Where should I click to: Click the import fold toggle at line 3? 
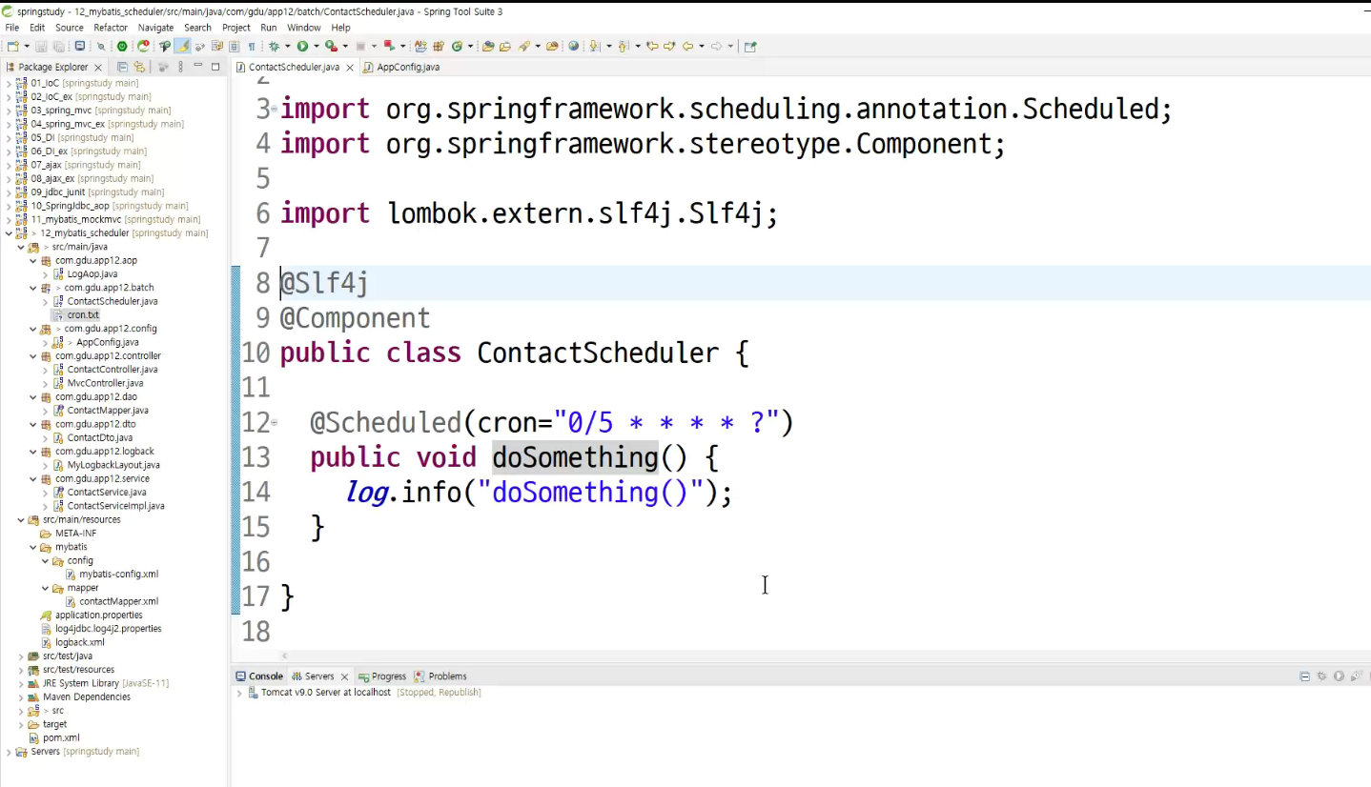pos(275,109)
